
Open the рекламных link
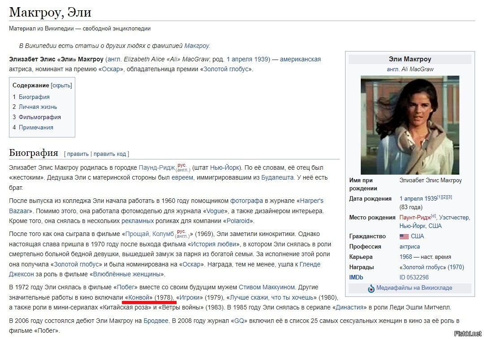coord(138,221)
